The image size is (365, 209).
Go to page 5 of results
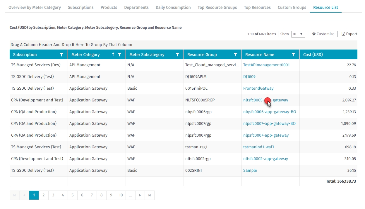72,195
